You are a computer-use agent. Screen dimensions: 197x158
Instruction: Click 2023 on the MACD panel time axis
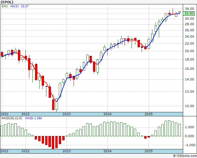[x=67, y=151]
